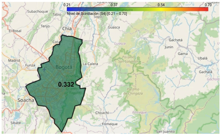Click the Gachetá label
The width and height of the screenshot is (222, 136).
[x=176, y=40]
